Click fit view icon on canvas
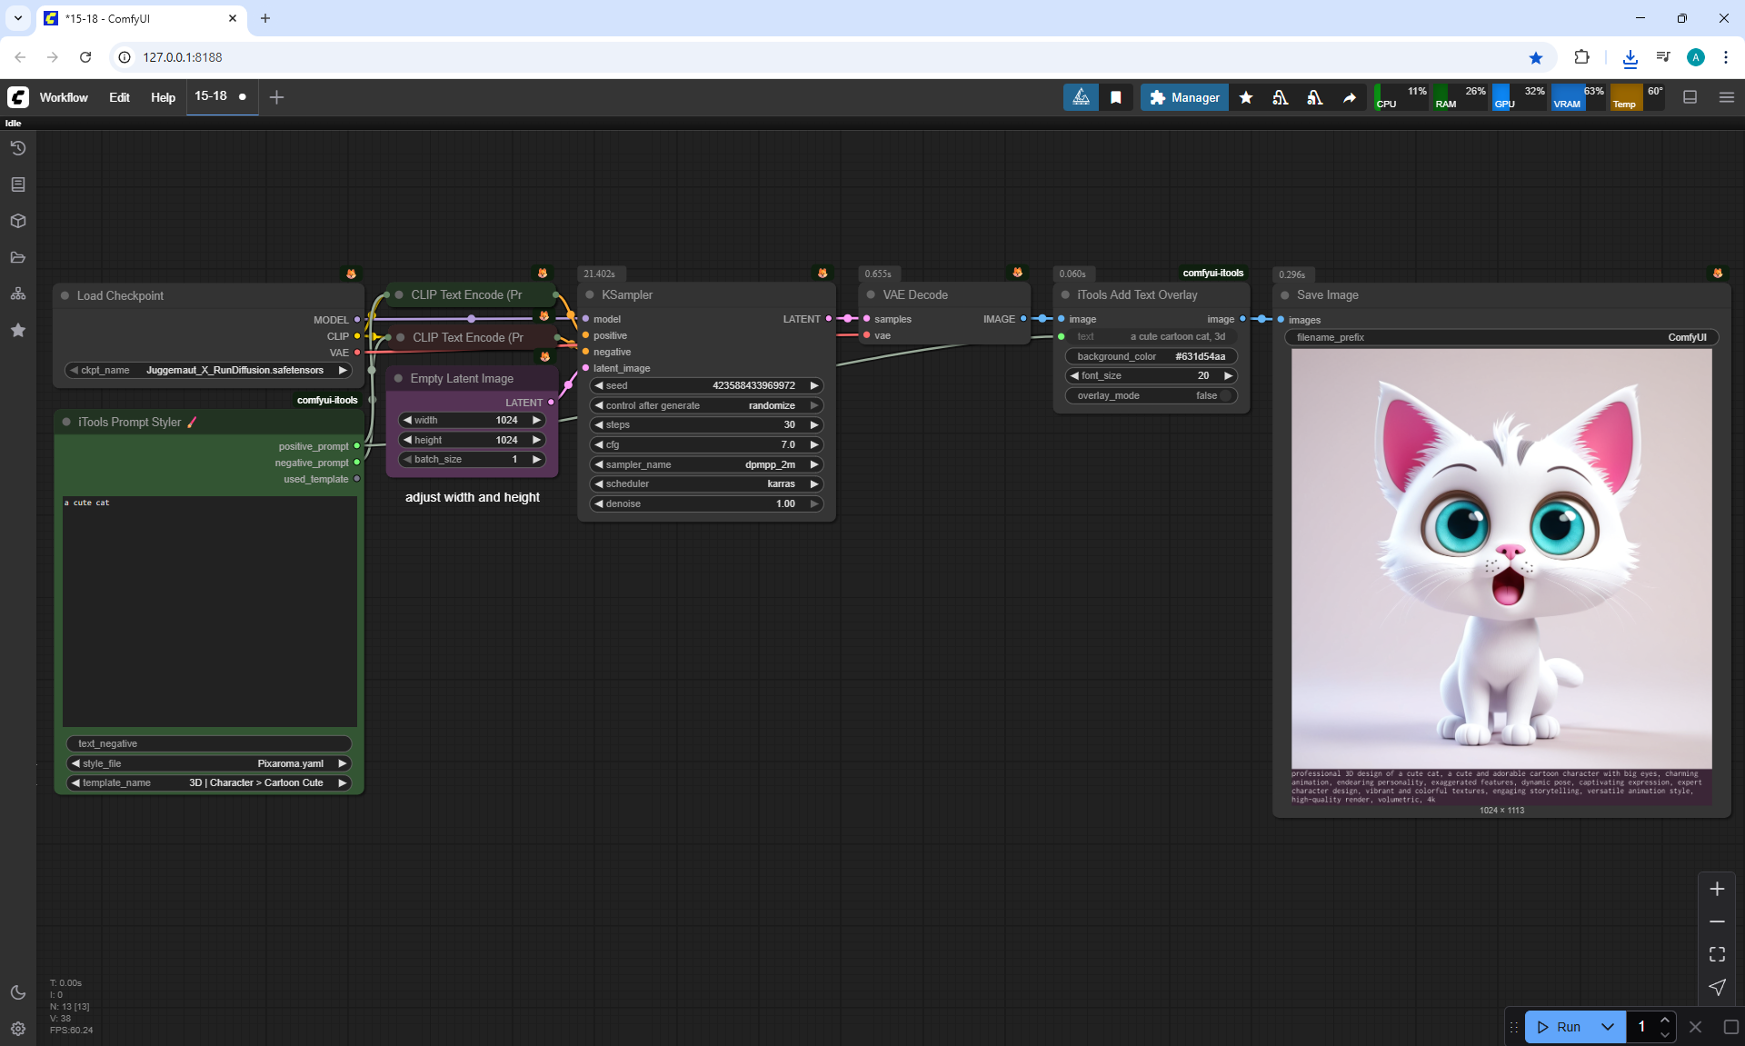 pos(1717,954)
